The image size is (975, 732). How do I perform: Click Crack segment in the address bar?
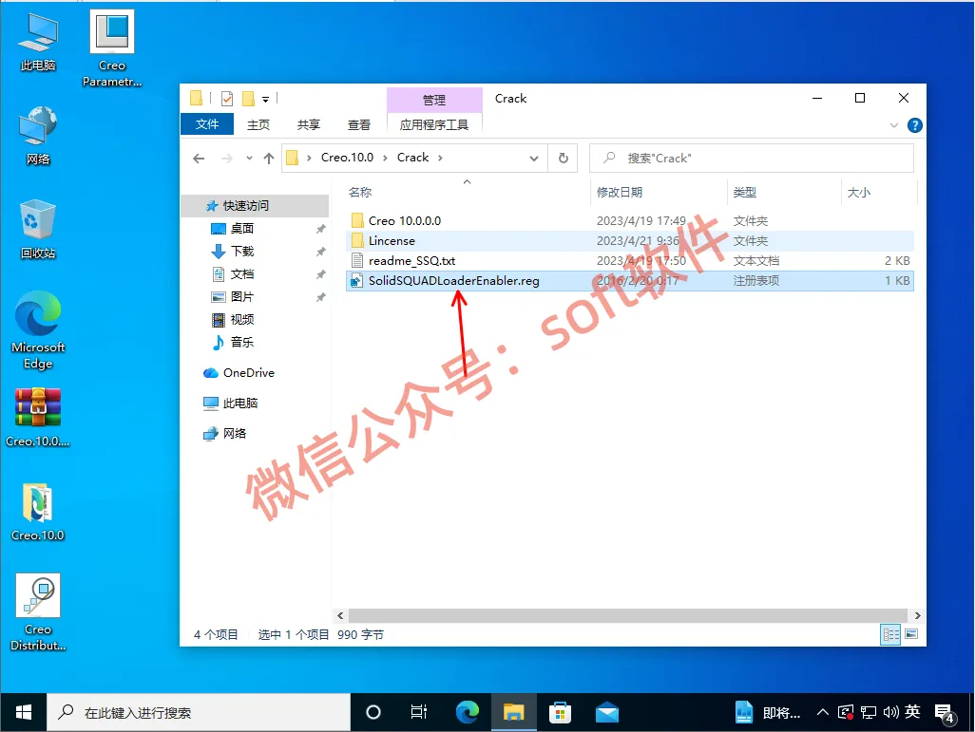412,158
